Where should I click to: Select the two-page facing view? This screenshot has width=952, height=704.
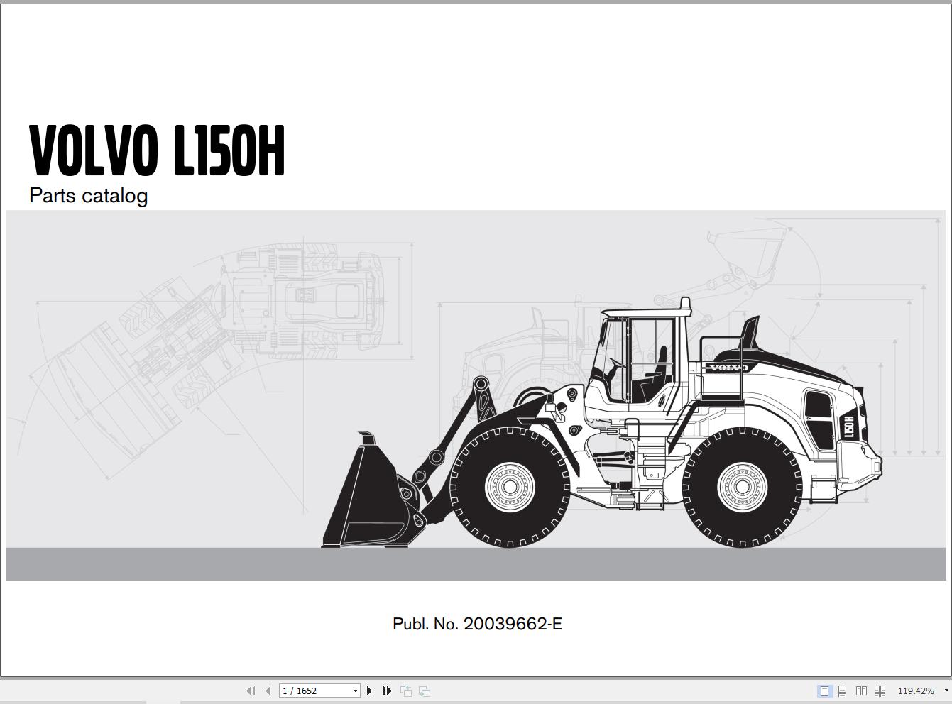[862, 691]
